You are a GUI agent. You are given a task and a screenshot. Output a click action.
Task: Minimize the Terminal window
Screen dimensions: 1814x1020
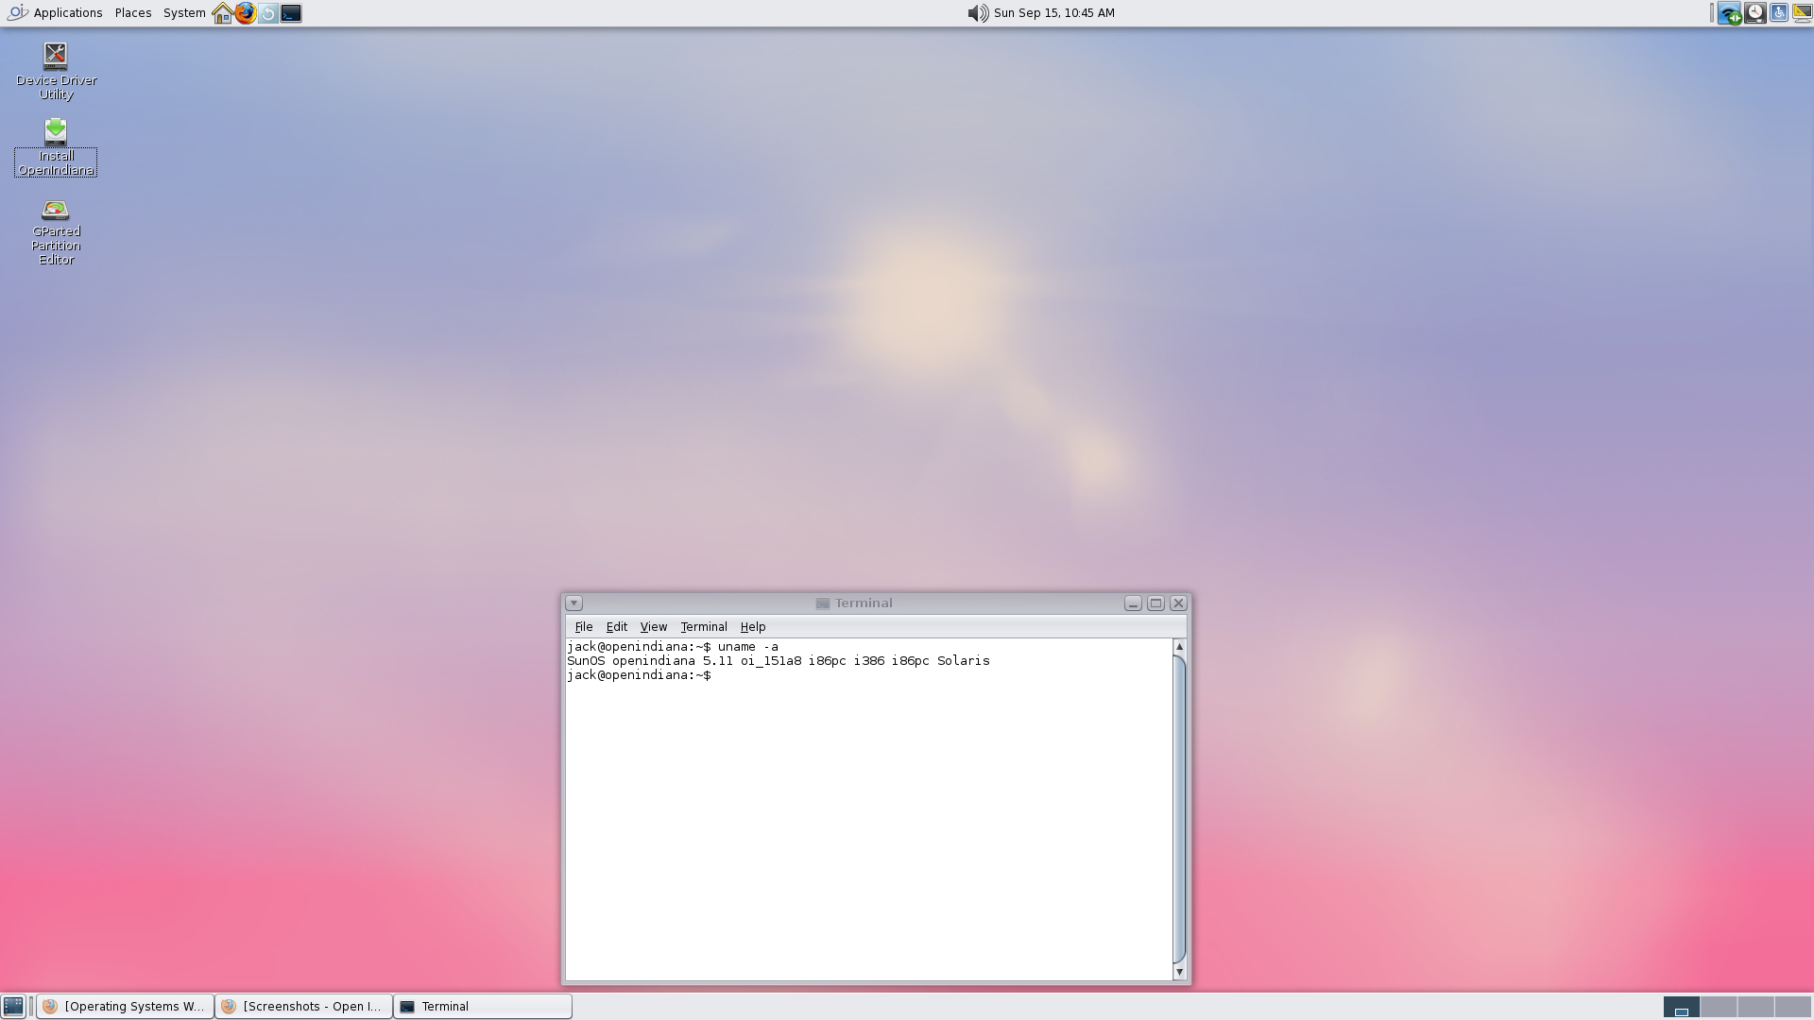(x=1133, y=603)
